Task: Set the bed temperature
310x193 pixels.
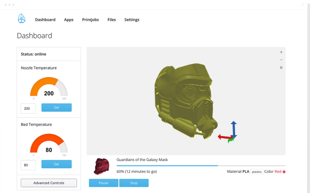Action: [56, 164]
